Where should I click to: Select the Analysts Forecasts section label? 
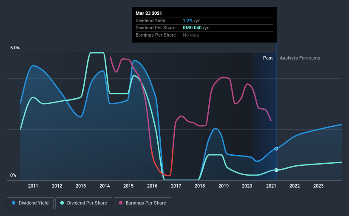pyautogui.click(x=300, y=58)
